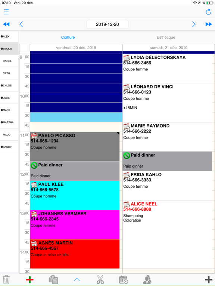Click phone number 514-666-8888

click(137, 209)
